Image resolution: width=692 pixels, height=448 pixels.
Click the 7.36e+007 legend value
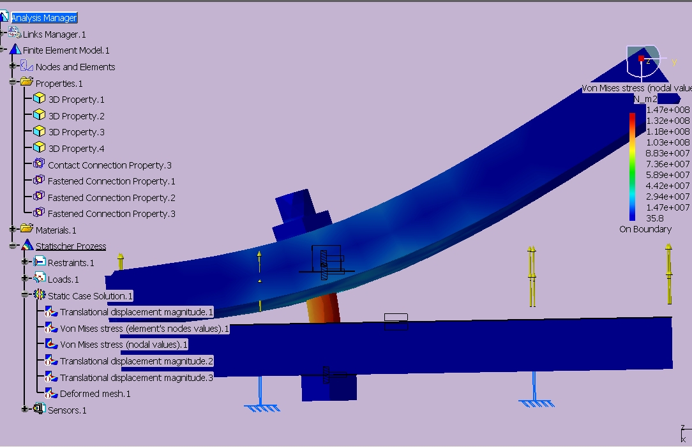tap(667, 164)
